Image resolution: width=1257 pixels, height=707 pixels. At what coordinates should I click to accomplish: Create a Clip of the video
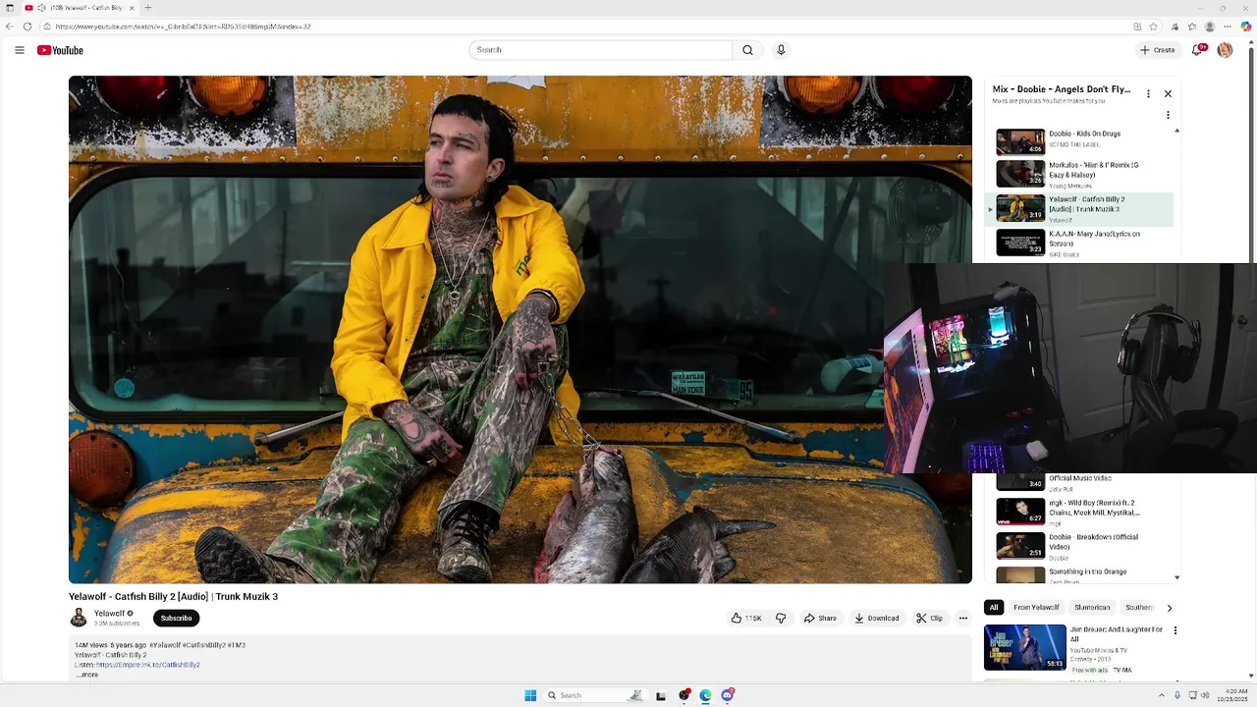coord(929,618)
